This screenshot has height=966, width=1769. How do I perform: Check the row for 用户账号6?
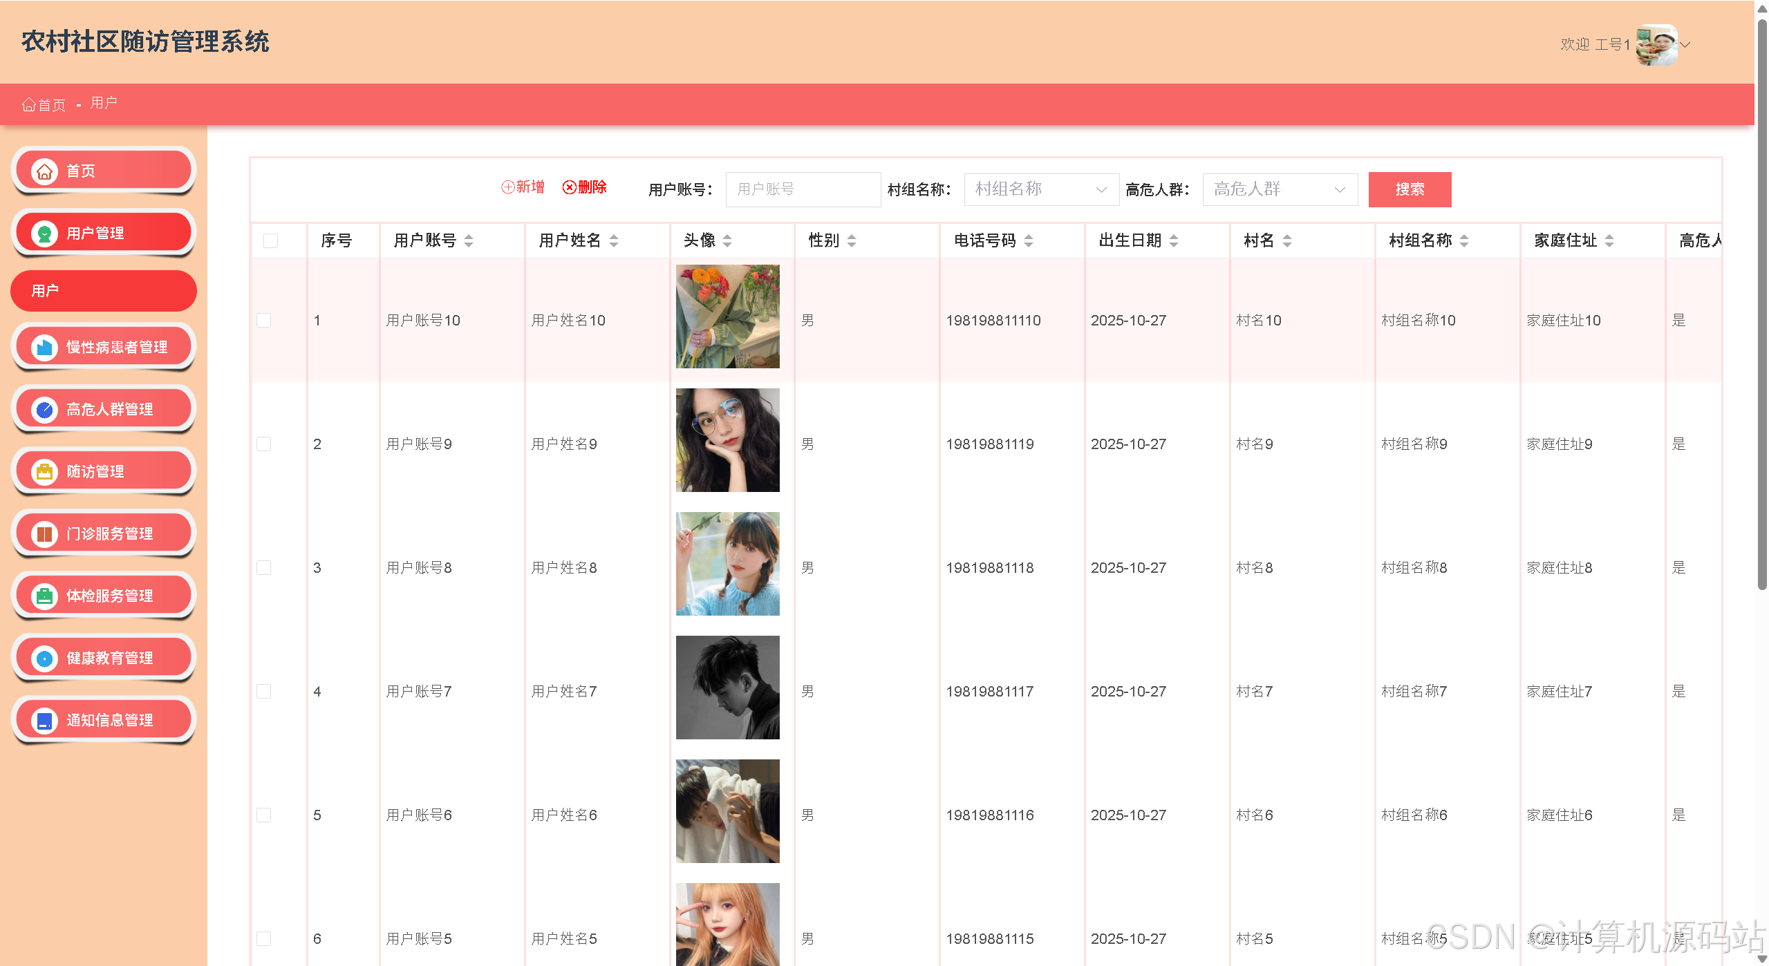coord(263,815)
